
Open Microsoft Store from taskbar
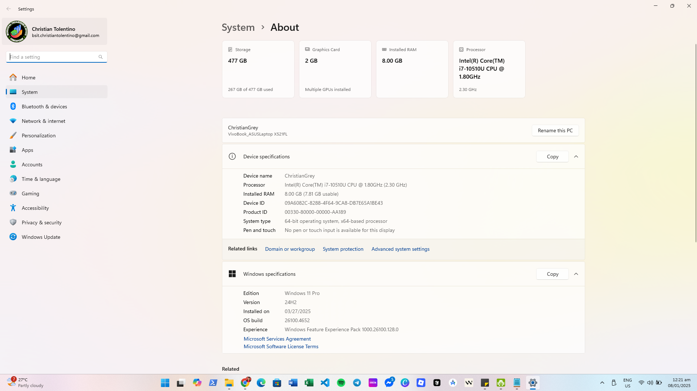tap(277, 383)
